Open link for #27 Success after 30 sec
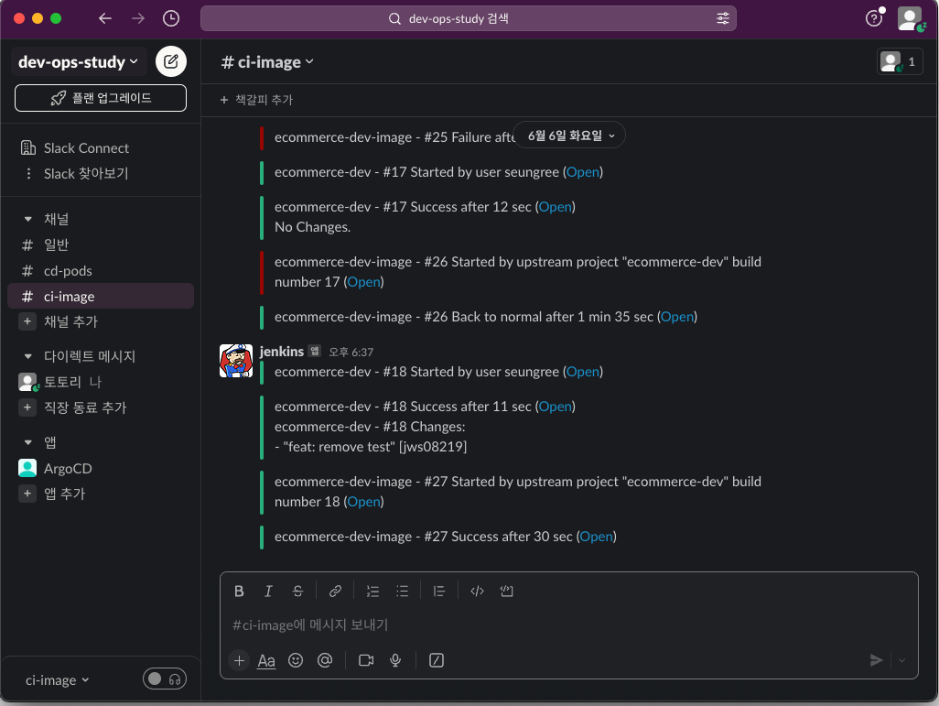 click(597, 537)
